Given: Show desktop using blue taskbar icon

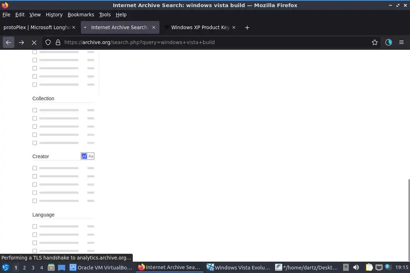Looking at the screenshot, I should coord(62,268).
